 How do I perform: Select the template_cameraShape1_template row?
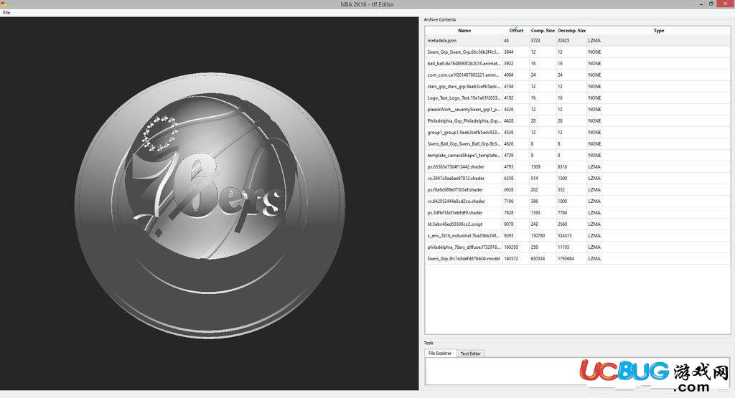click(x=578, y=156)
